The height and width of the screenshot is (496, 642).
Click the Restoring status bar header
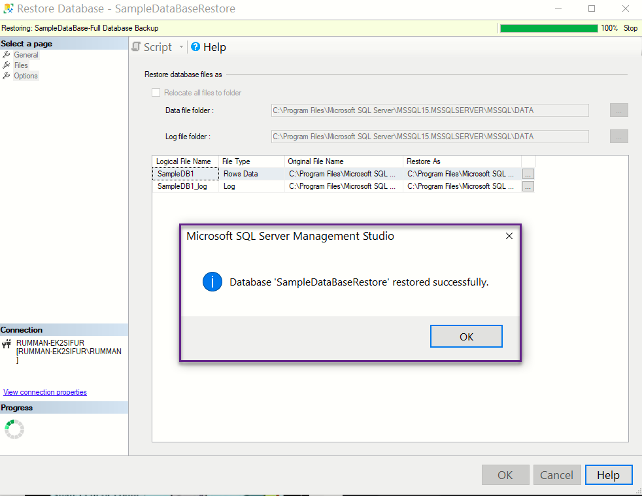78,27
